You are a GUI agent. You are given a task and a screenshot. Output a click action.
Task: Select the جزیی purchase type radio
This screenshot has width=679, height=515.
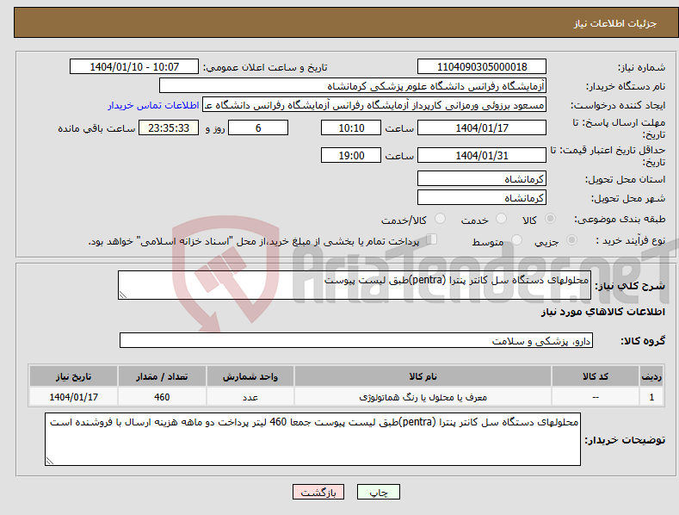coord(571,239)
